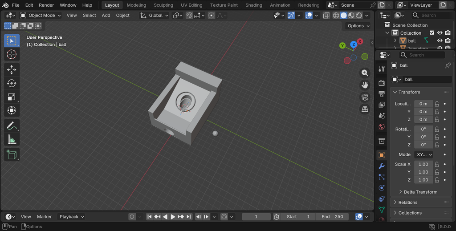Open the Output properties tab
The height and width of the screenshot is (231, 456).
(382, 94)
